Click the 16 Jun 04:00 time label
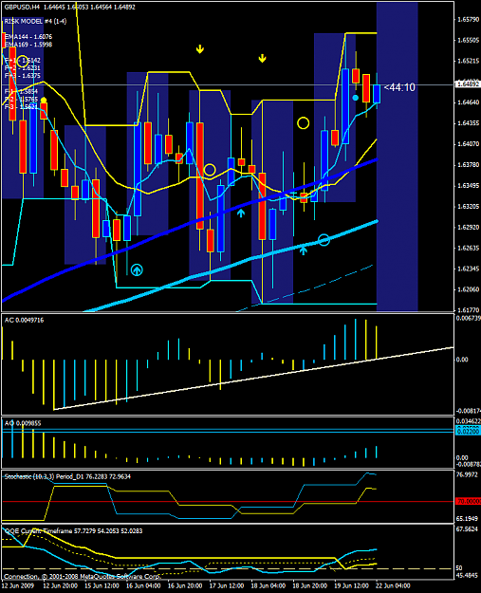481x593 pixels. [x=142, y=585]
